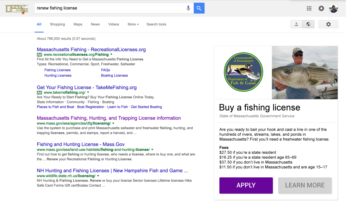Click the Ad badge beside recreationallicenses.org
The width and height of the screenshot is (346, 208).
(x=40, y=54)
